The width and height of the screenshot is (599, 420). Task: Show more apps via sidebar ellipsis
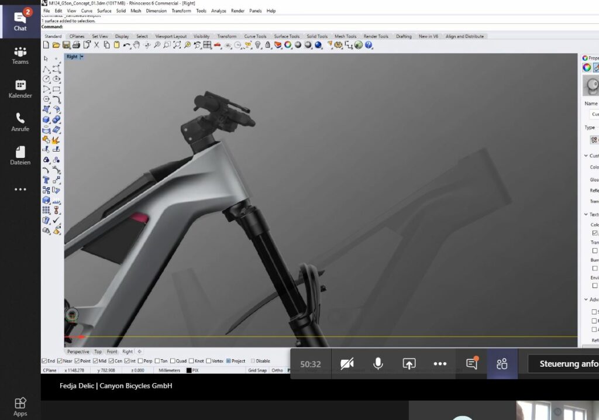coord(20,189)
